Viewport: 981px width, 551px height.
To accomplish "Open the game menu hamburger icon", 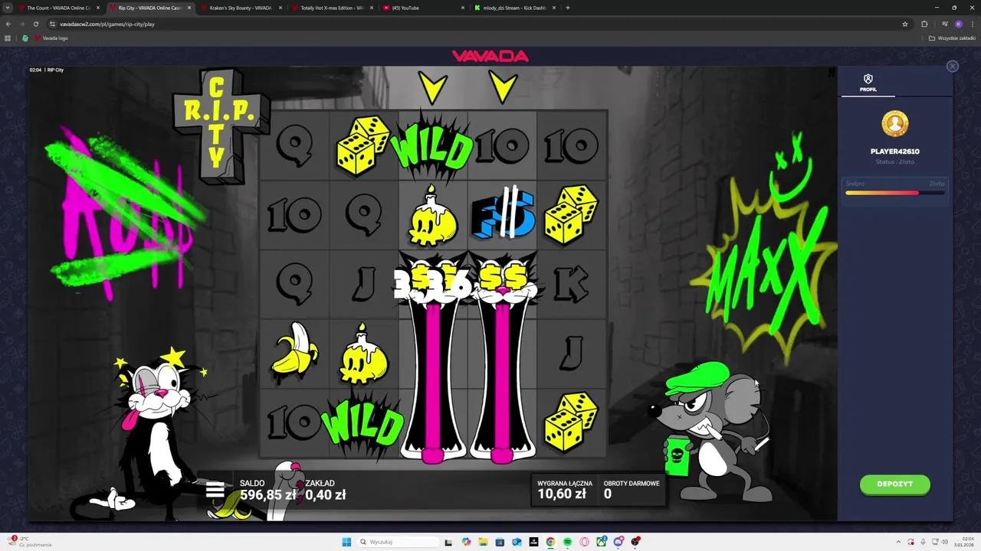I will tap(215, 491).
